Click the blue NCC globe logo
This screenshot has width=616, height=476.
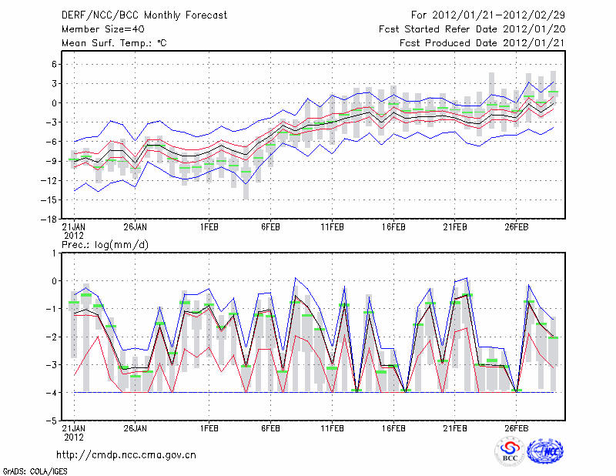tap(545, 451)
